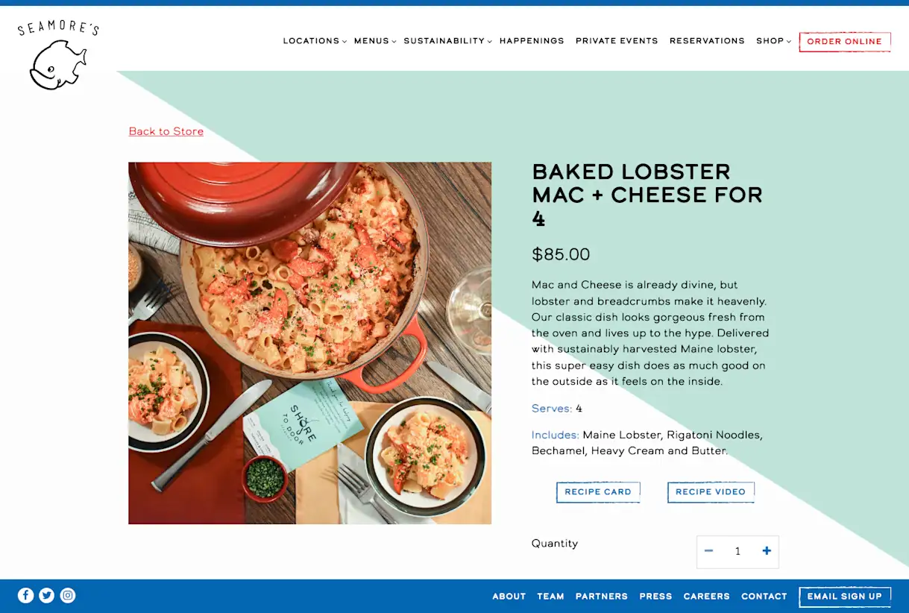Follow the Back to Store link

[166, 131]
